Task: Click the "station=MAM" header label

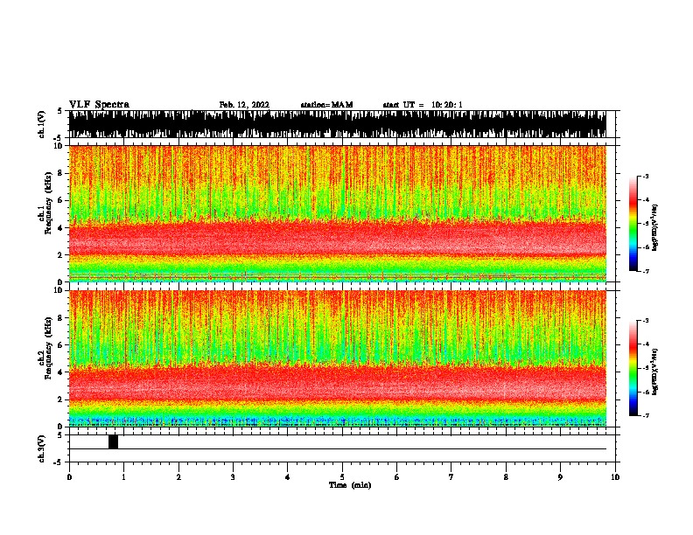Action: [326, 105]
